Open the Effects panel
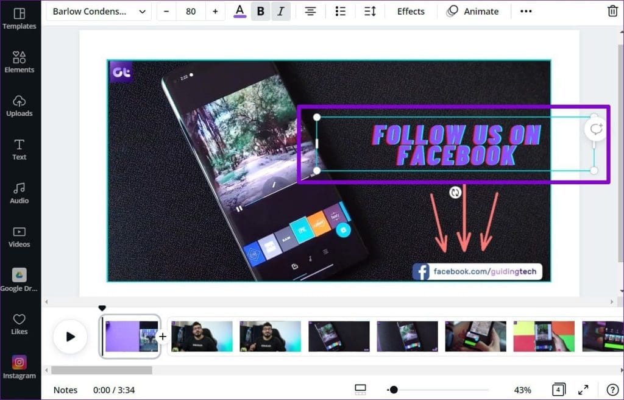 click(410, 11)
